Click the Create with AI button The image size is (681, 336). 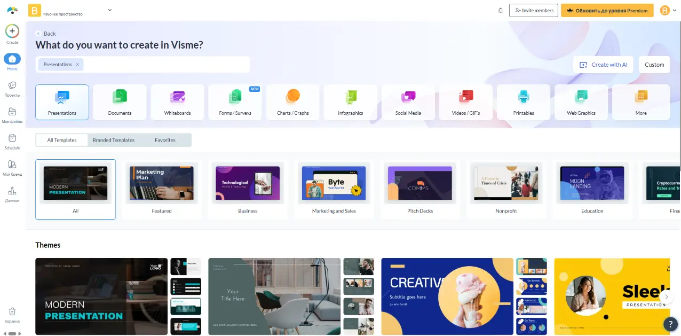603,65
